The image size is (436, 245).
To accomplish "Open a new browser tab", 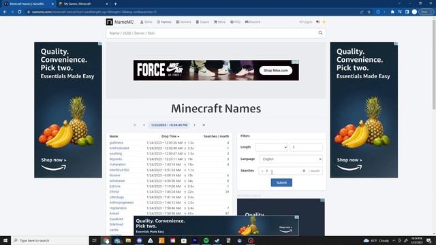I will (x=115, y=4).
